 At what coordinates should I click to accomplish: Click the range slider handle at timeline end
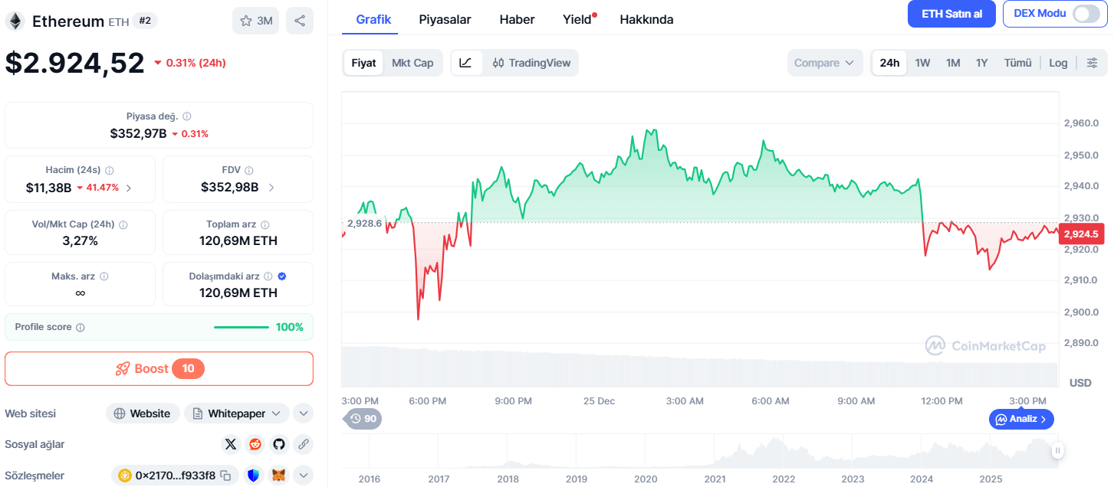[x=1057, y=450]
